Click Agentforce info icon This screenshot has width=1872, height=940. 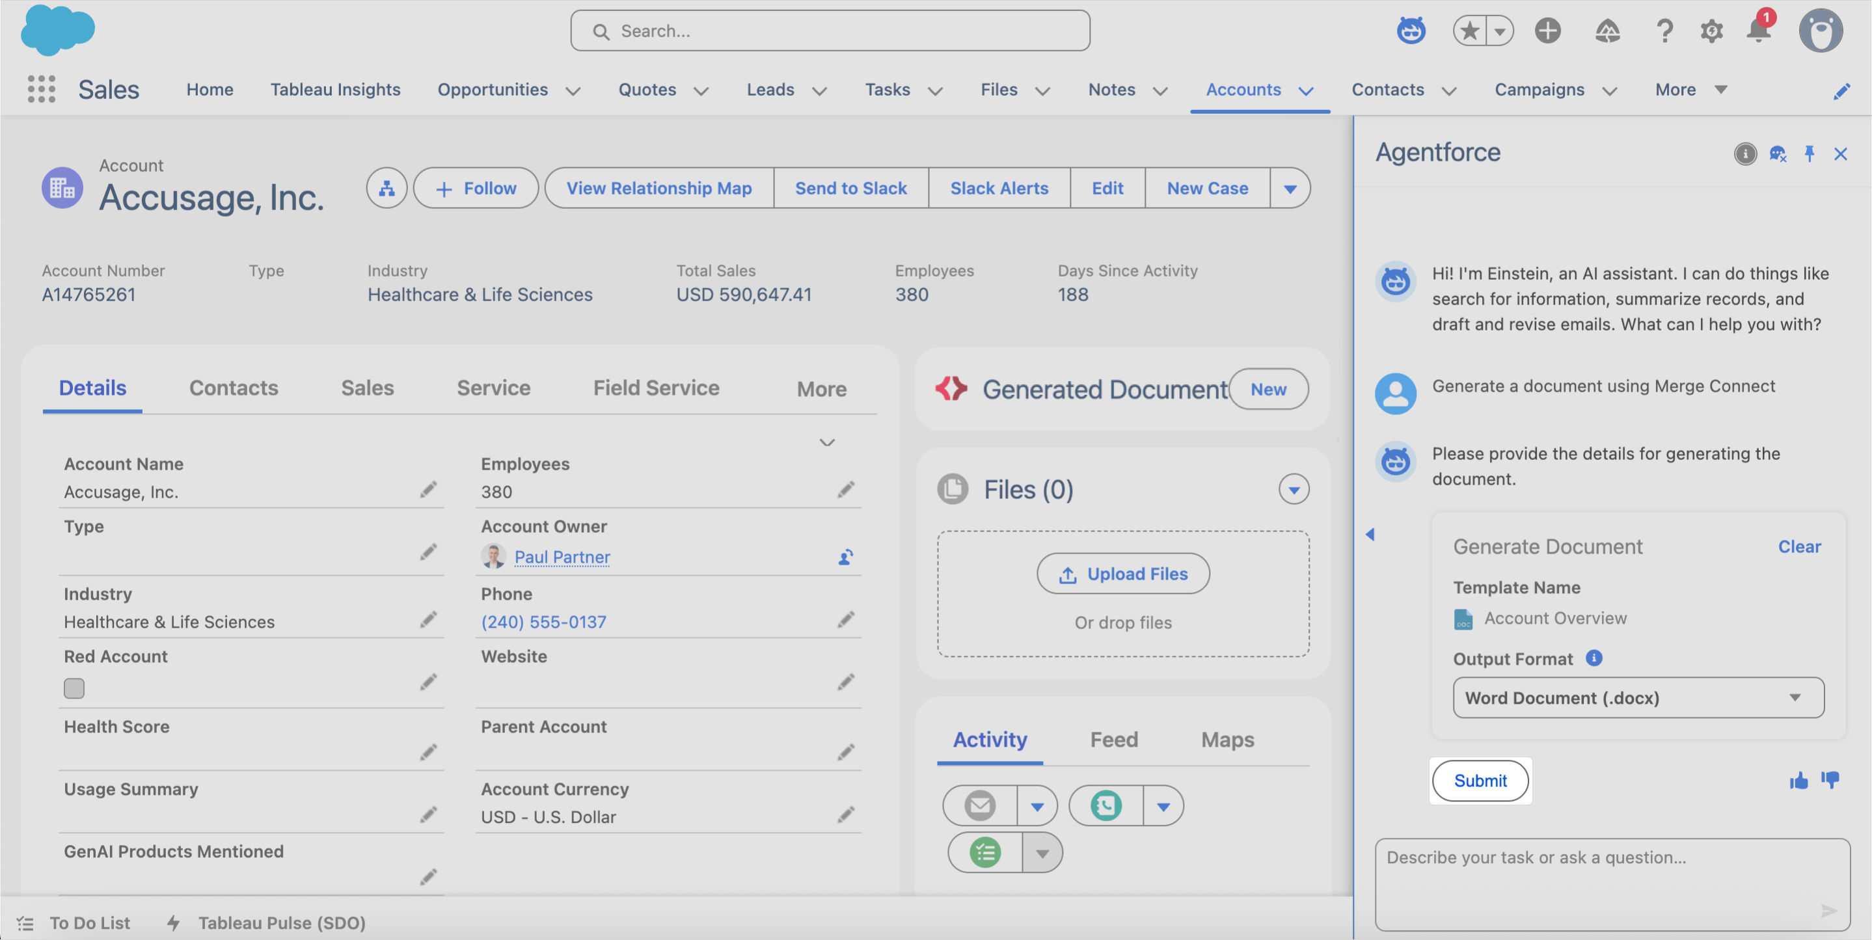(1745, 154)
